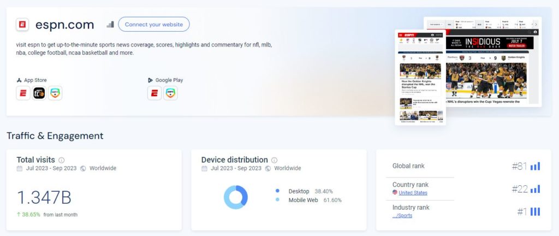Image resolution: width=559 pixels, height=236 pixels.
Task: Click the Industry rank #1 value
Action: (x=522, y=212)
